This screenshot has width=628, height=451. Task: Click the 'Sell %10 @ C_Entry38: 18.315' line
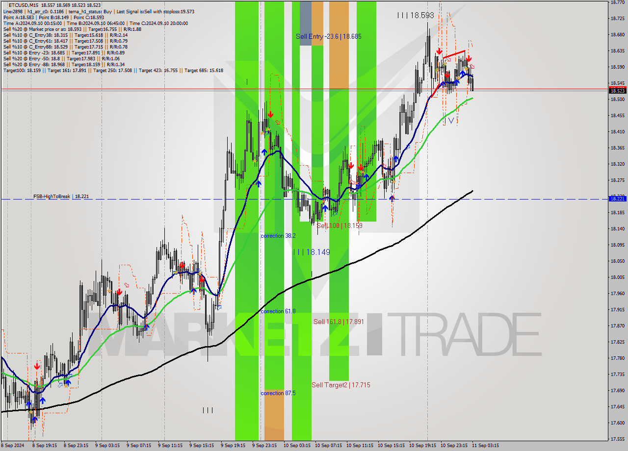(65, 35)
